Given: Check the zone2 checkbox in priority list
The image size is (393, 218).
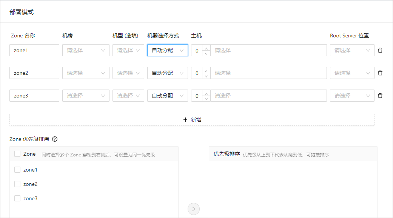Looking at the screenshot, I should 17,184.
